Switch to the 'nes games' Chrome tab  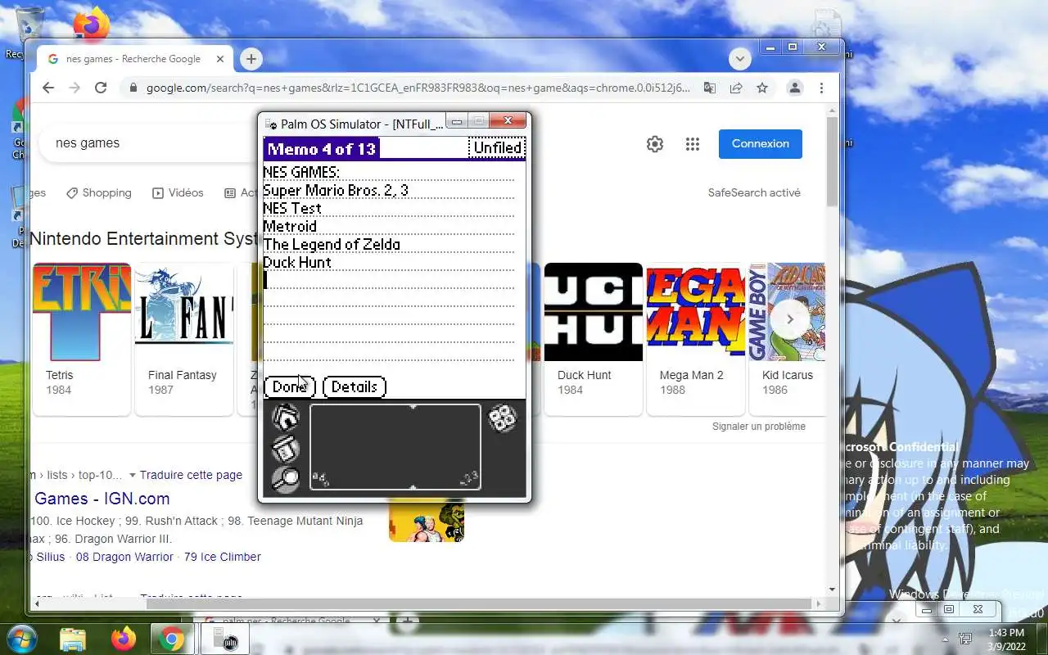(x=135, y=59)
